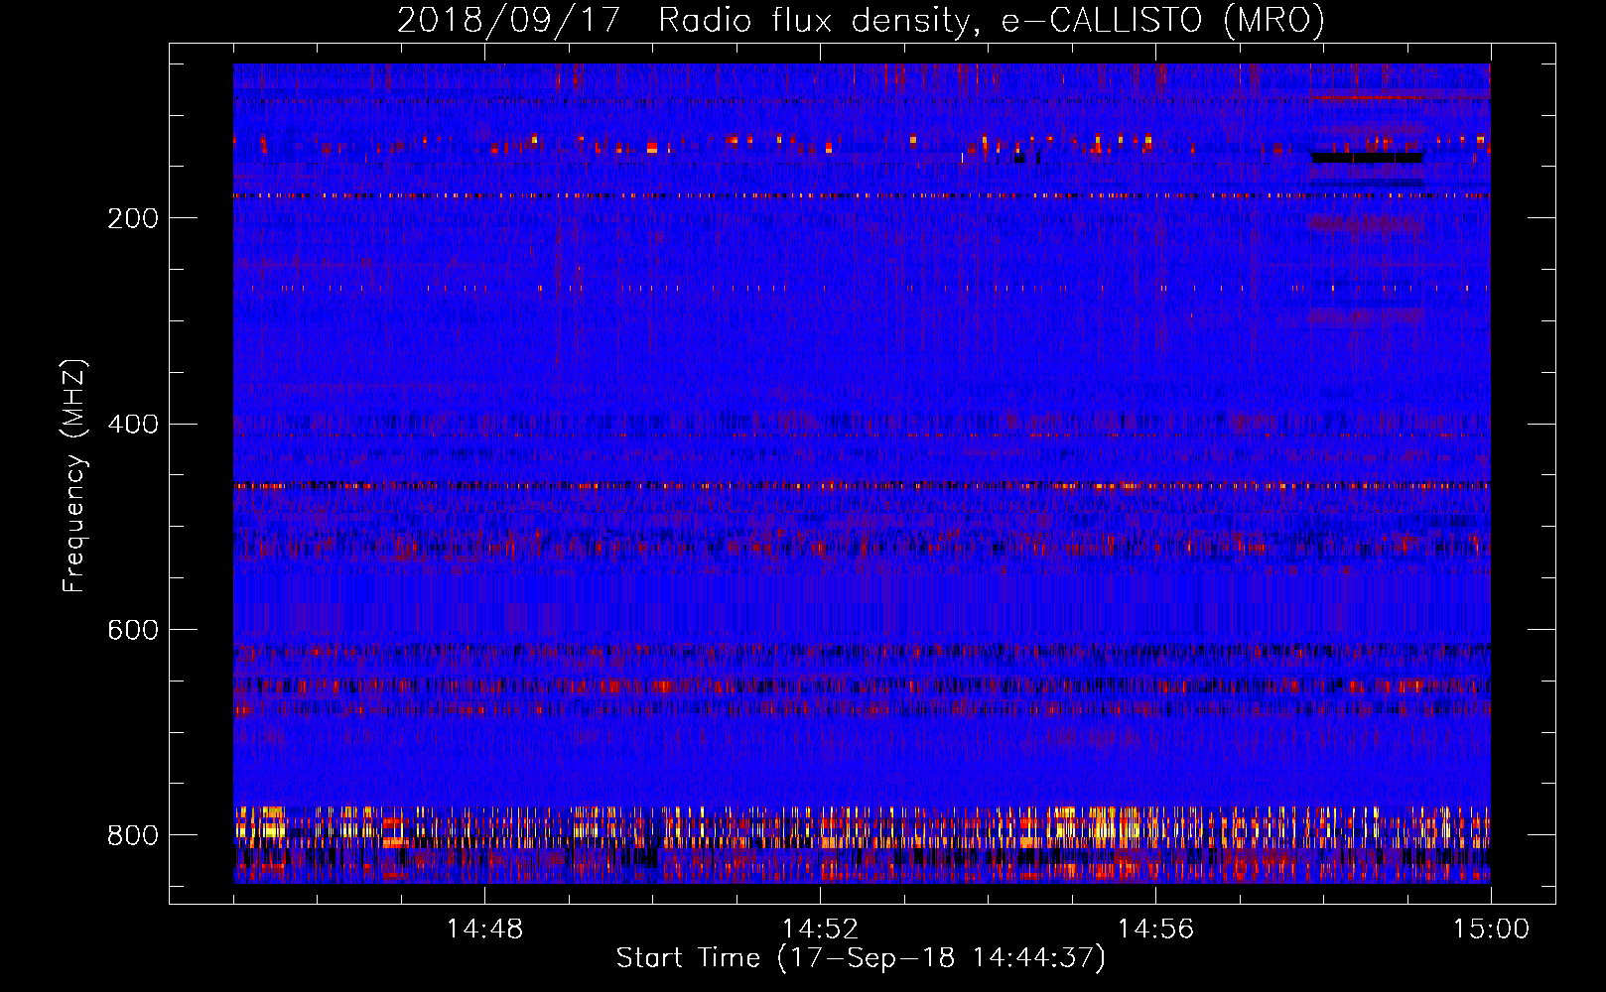This screenshot has height=992, width=1606.
Task: Click the 15:00 time tick label
Action: tap(1491, 930)
